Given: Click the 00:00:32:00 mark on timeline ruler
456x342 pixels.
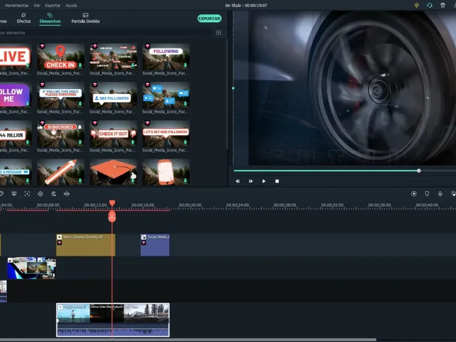Looking at the screenshot, I should (x=332, y=205).
